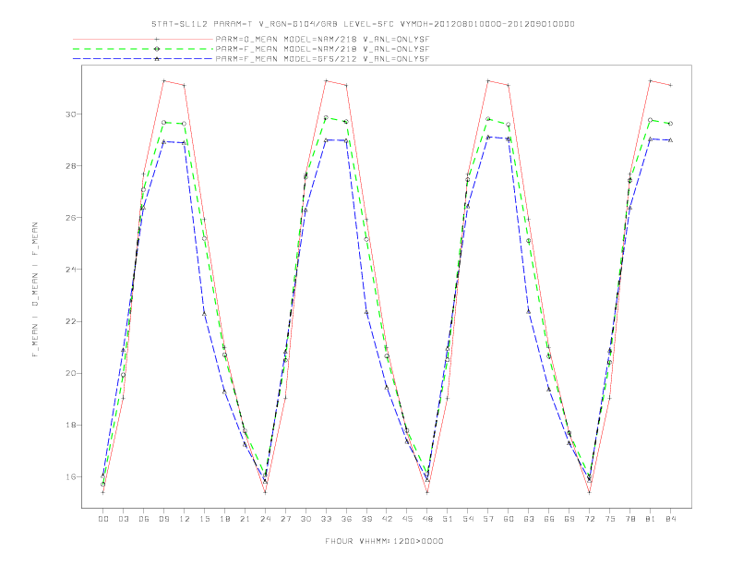Click red plus data point at hour 72
This screenshot has height=565, width=731.
(x=589, y=492)
